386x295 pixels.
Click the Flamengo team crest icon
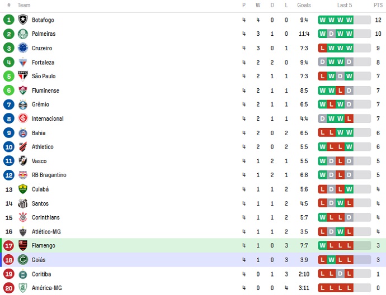point(23,245)
